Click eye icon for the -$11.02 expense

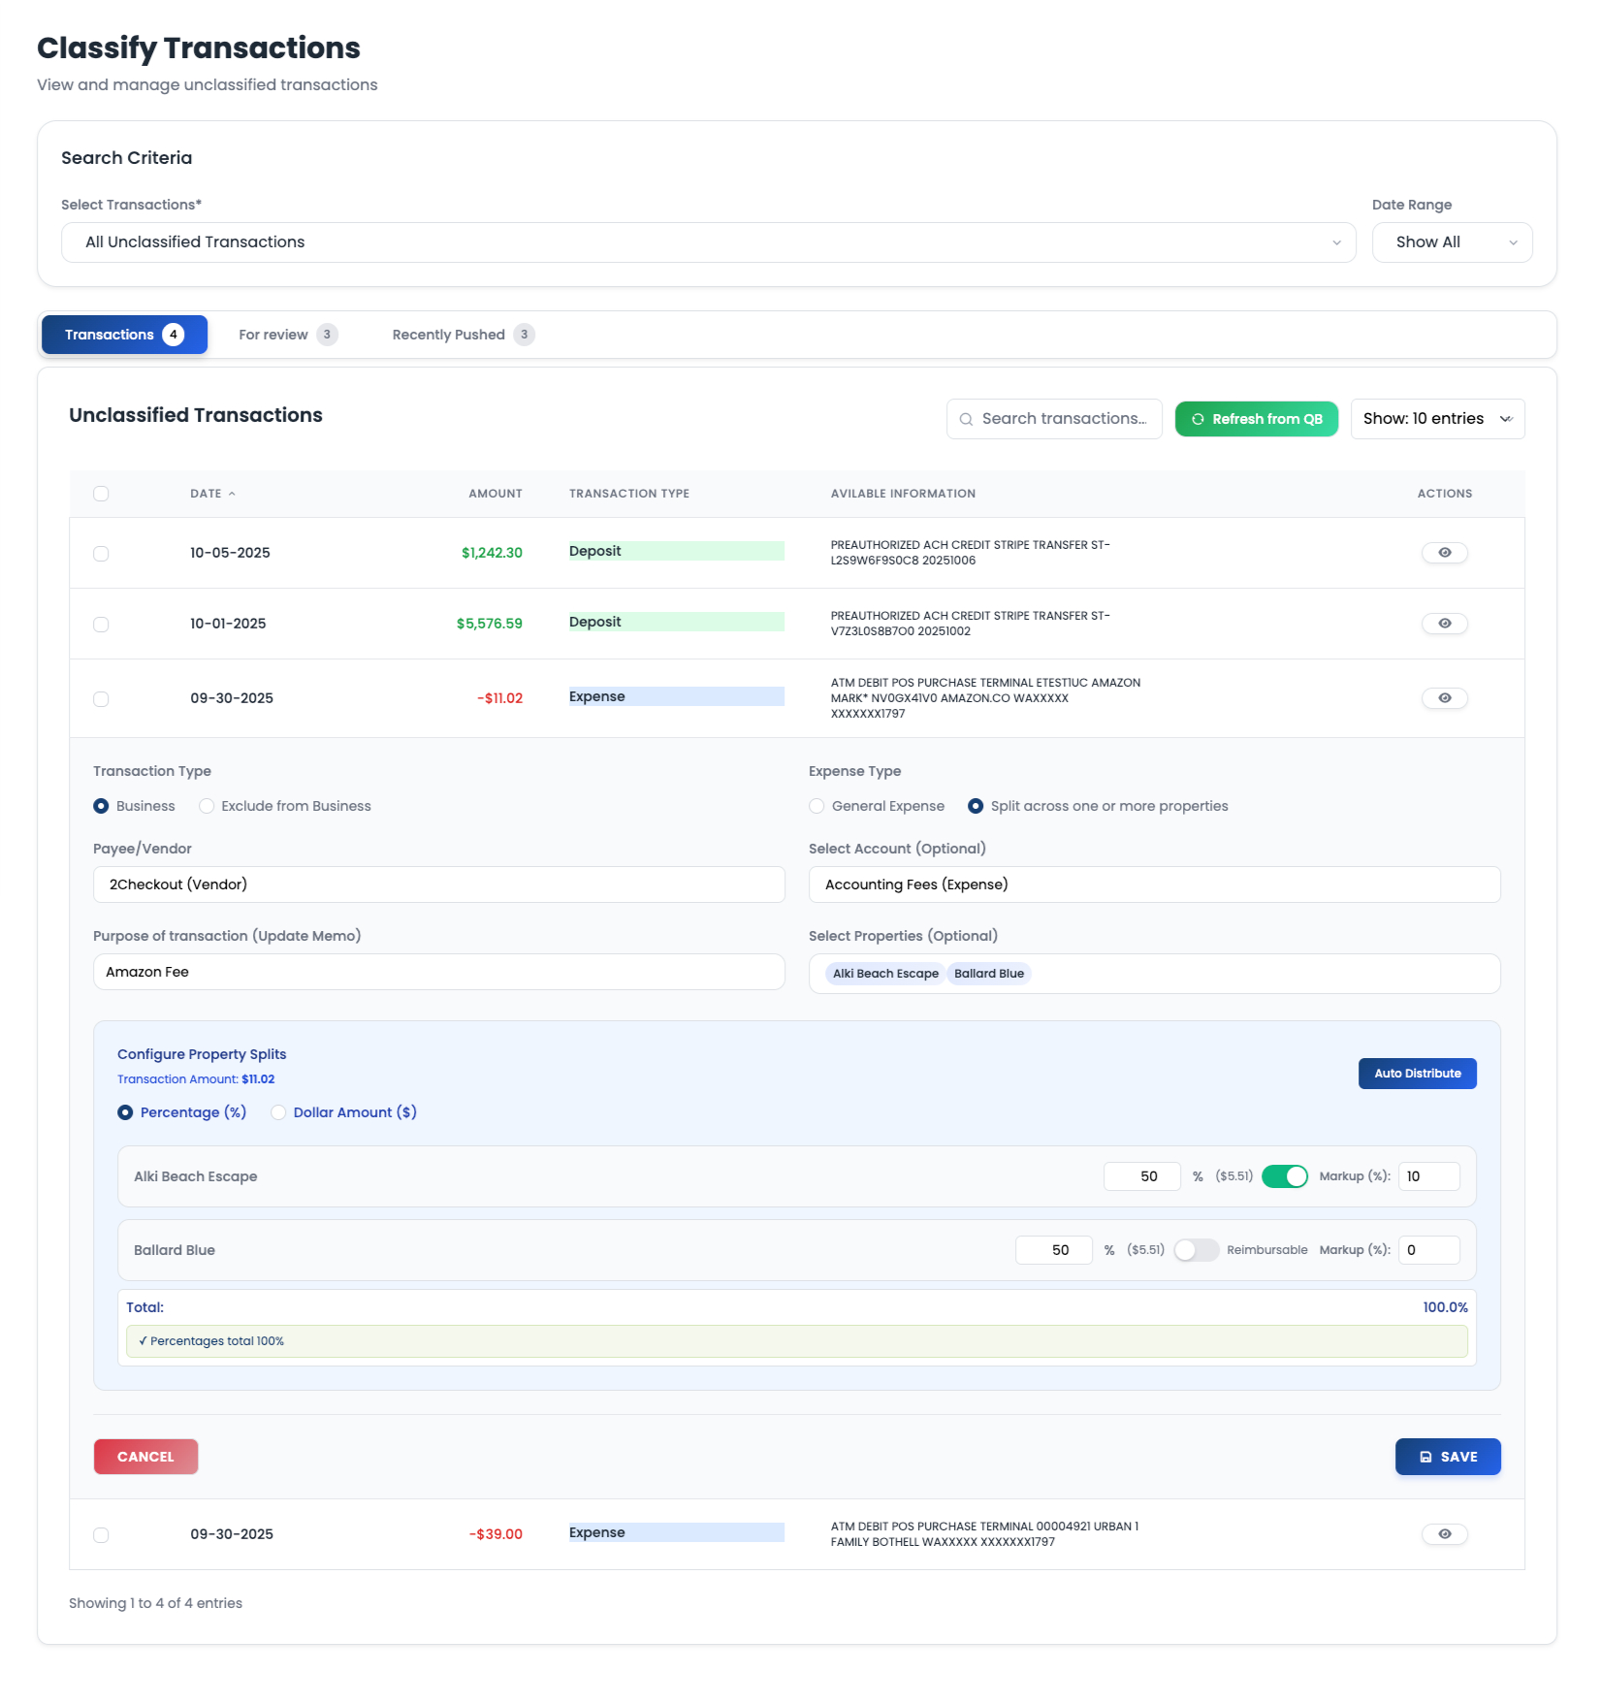[1444, 698]
